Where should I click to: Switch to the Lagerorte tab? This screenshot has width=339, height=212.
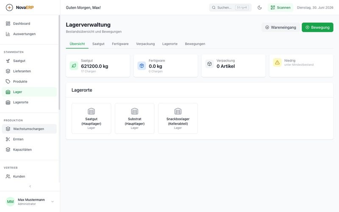click(x=170, y=44)
